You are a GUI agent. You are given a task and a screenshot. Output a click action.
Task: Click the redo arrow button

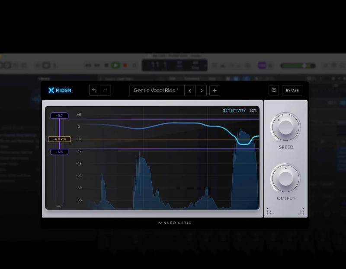[106, 90]
